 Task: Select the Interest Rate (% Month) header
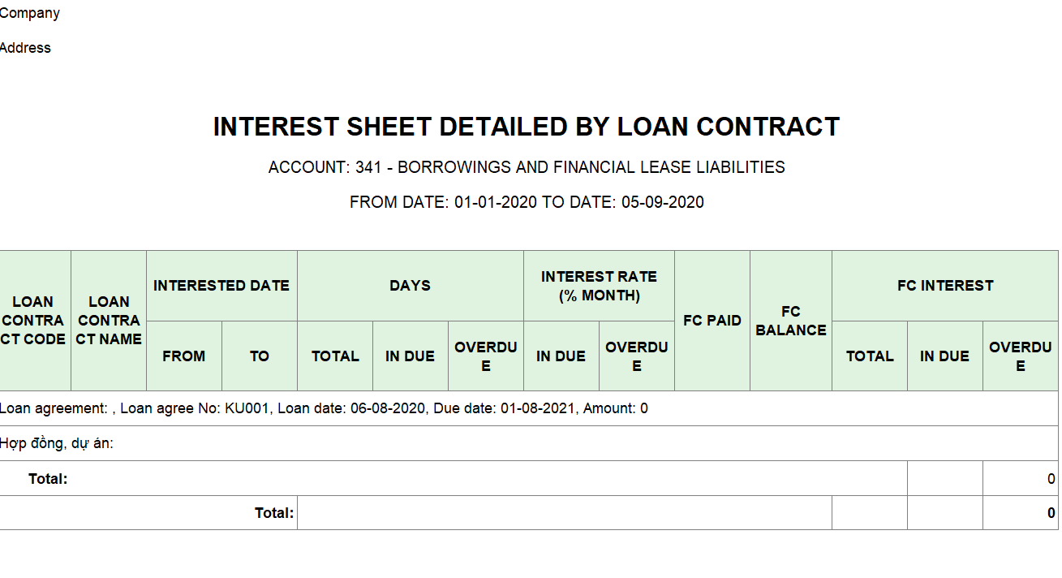click(599, 286)
